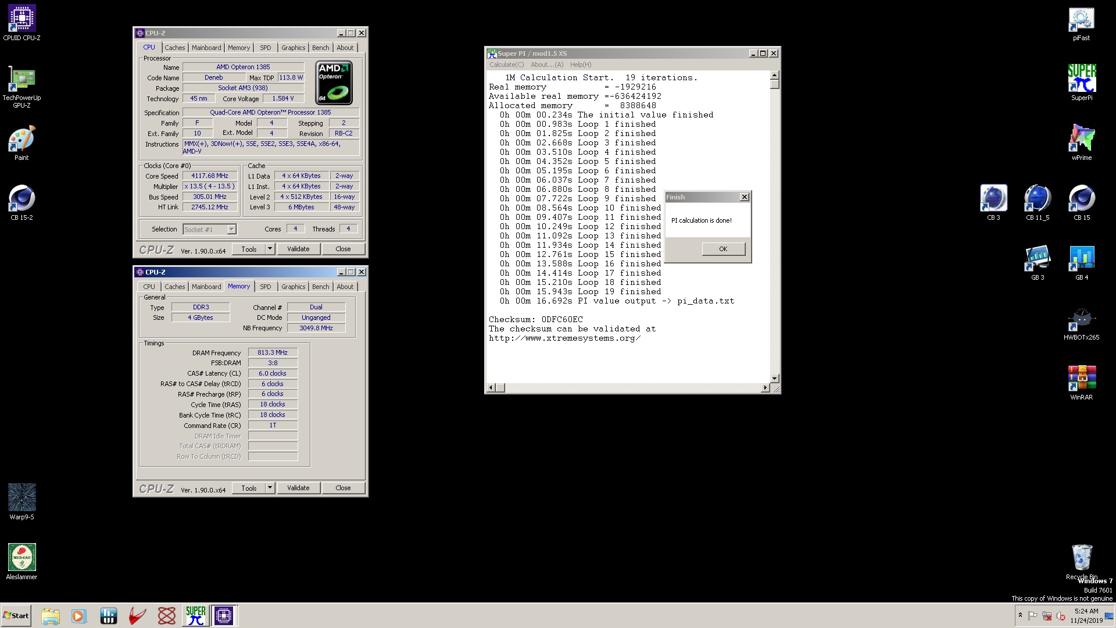The height and width of the screenshot is (628, 1116).
Task: Open the Warp9-S desktop icon
Action: click(22, 502)
